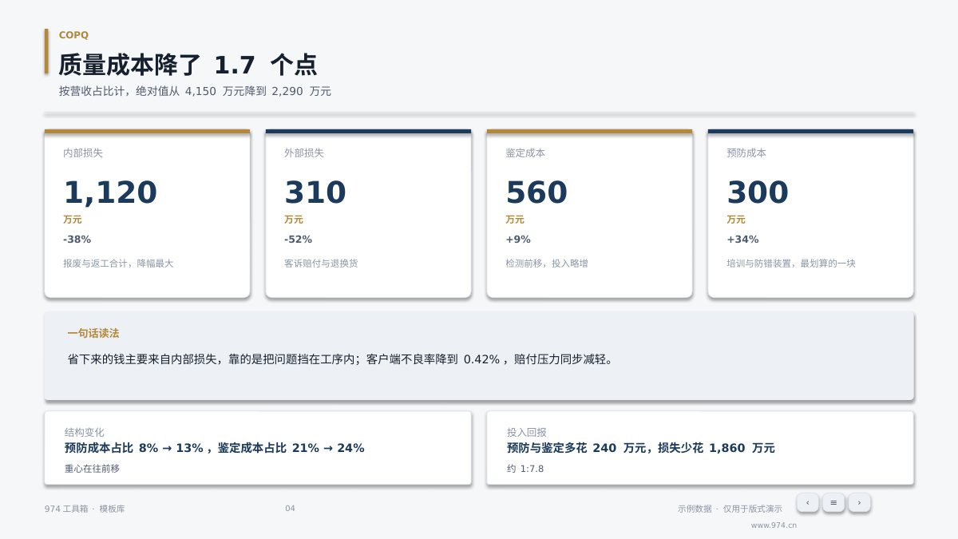Click the +9% change figure
Image resolution: width=958 pixels, height=539 pixels.
[518, 240]
